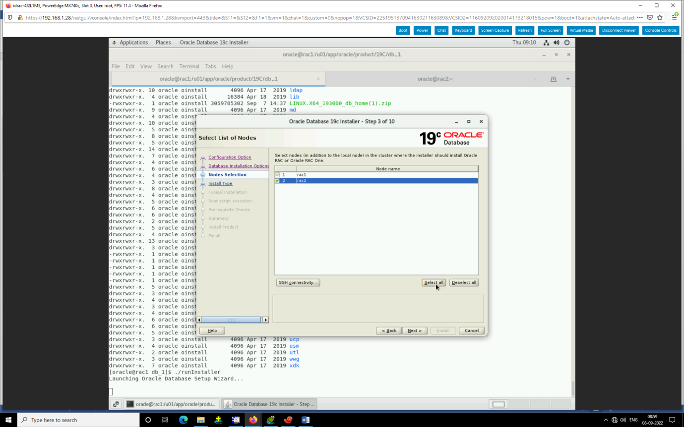This screenshot has height=427, width=684.
Task: Open terminal tab list dropdown arrow
Action: click(568, 79)
